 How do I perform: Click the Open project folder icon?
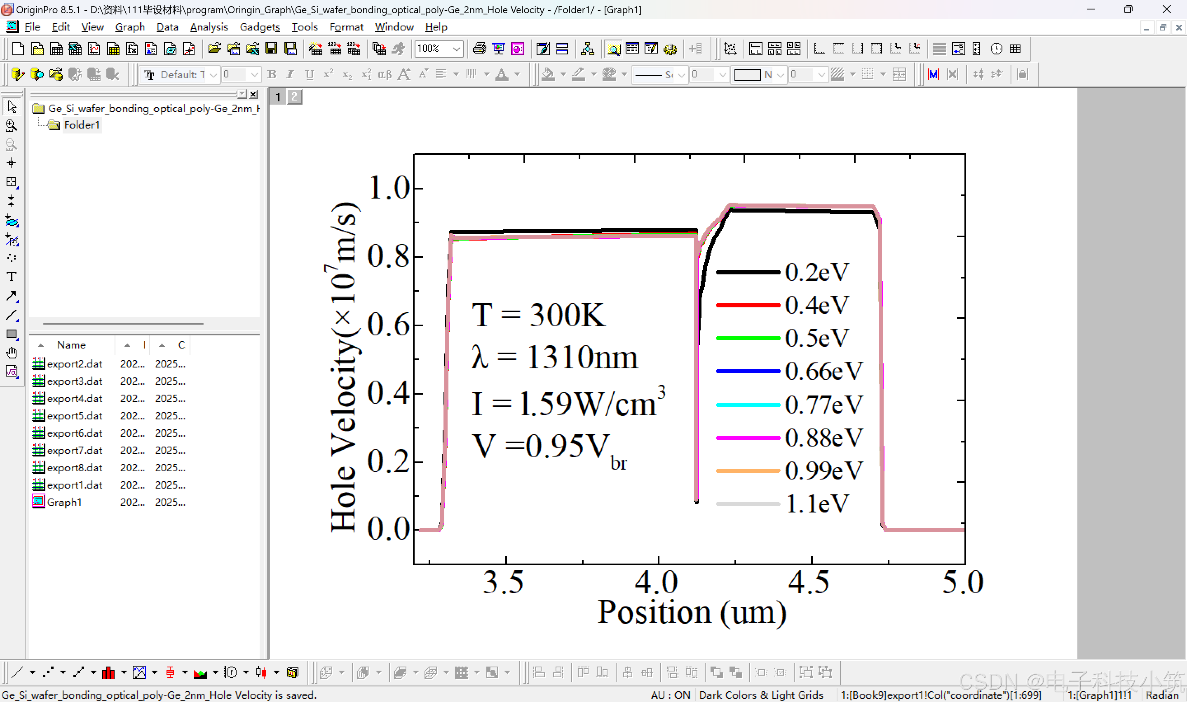(x=214, y=48)
